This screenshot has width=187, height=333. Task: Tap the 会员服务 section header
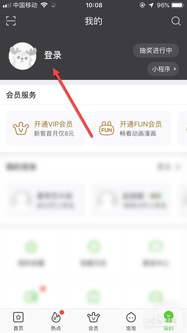pos(21,95)
